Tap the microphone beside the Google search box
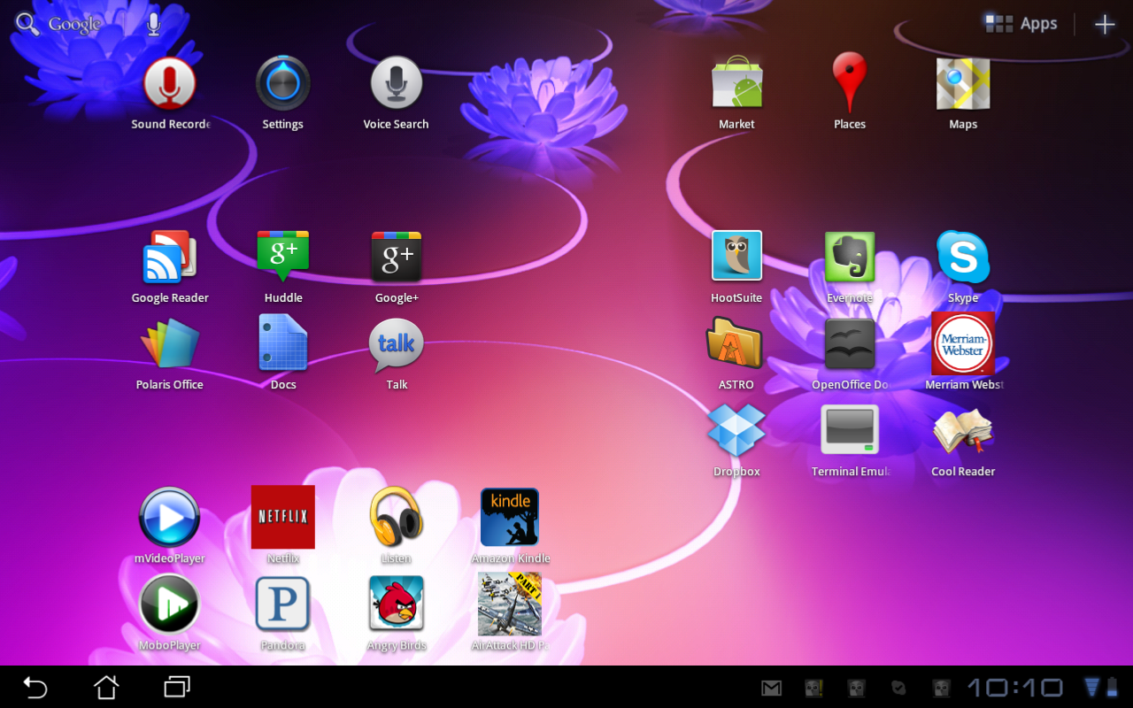 (153, 24)
